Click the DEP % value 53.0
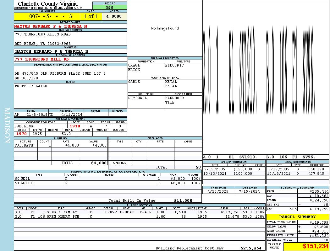The height and width of the screenshot is (251, 330). pyautogui.click(x=66, y=134)
